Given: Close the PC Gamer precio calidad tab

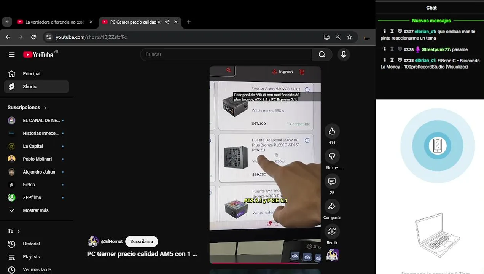Looking at the screenshot, I should click(x=176, y=22).
